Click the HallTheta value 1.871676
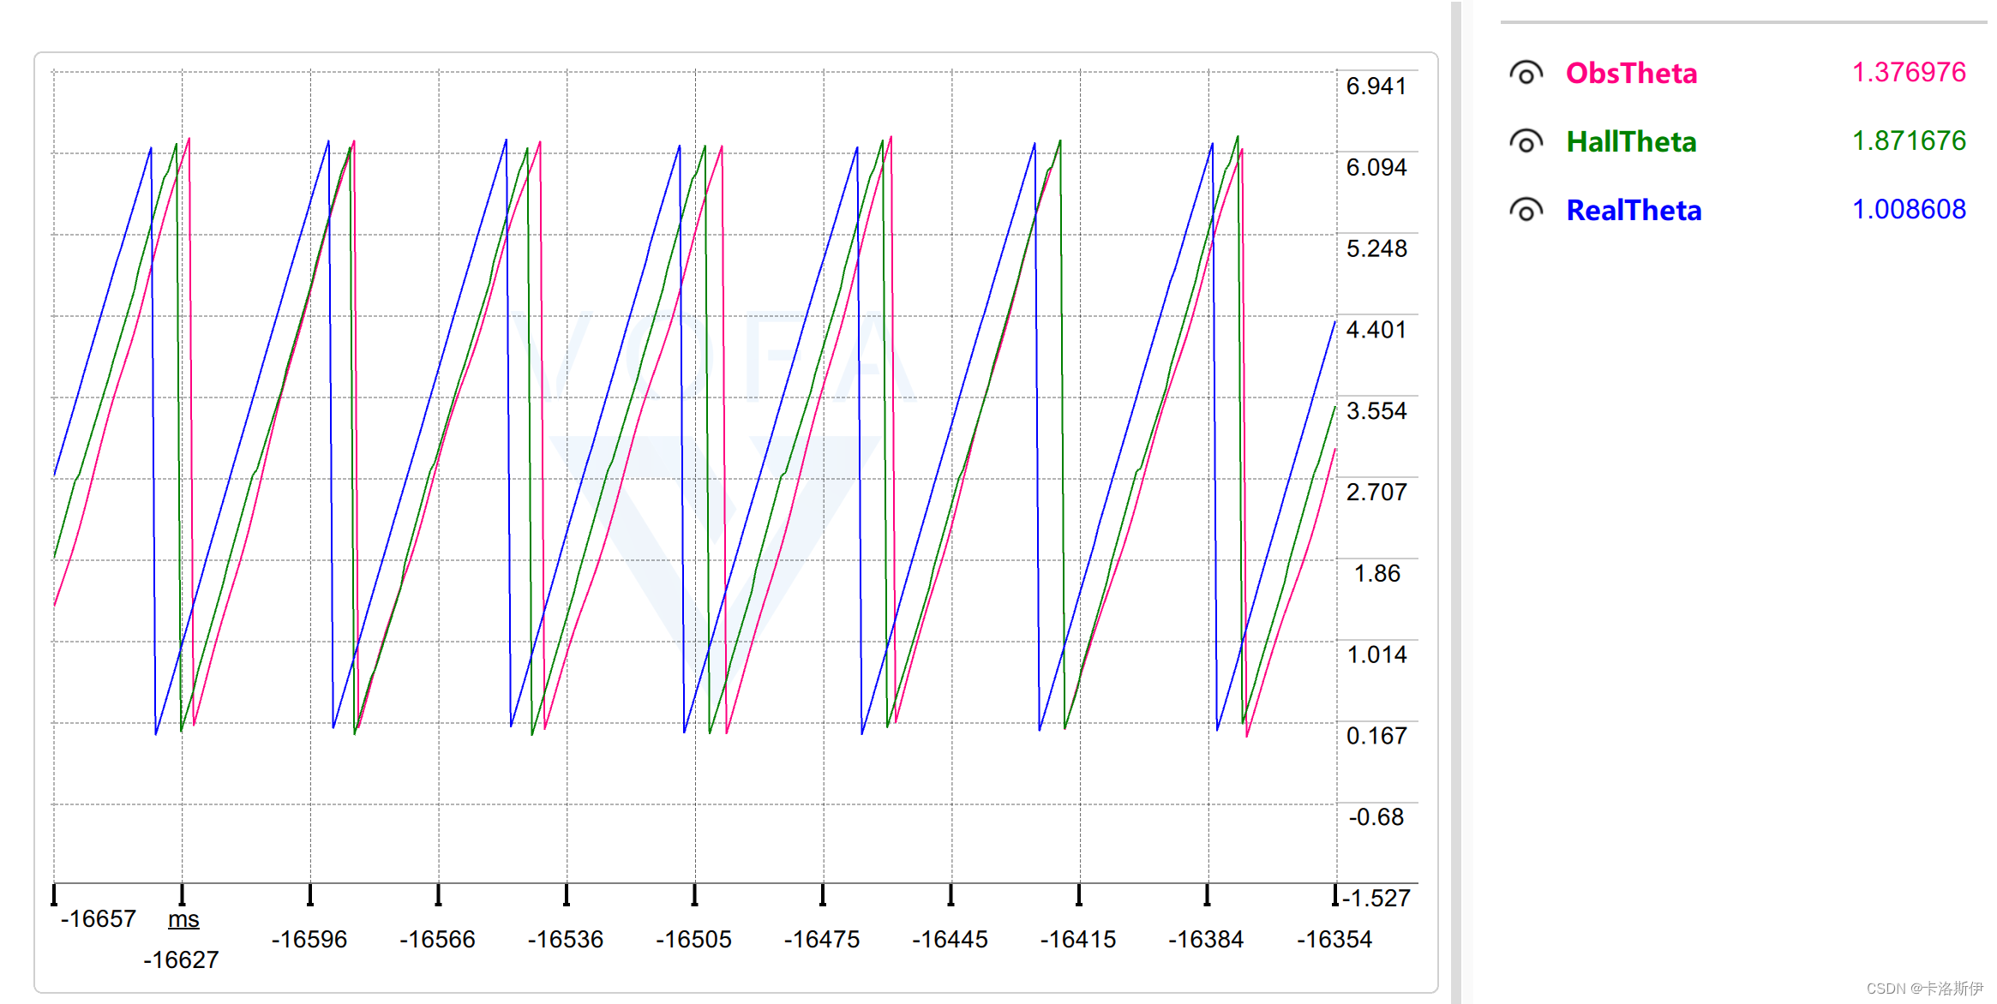 click(x=1909, y=140)
